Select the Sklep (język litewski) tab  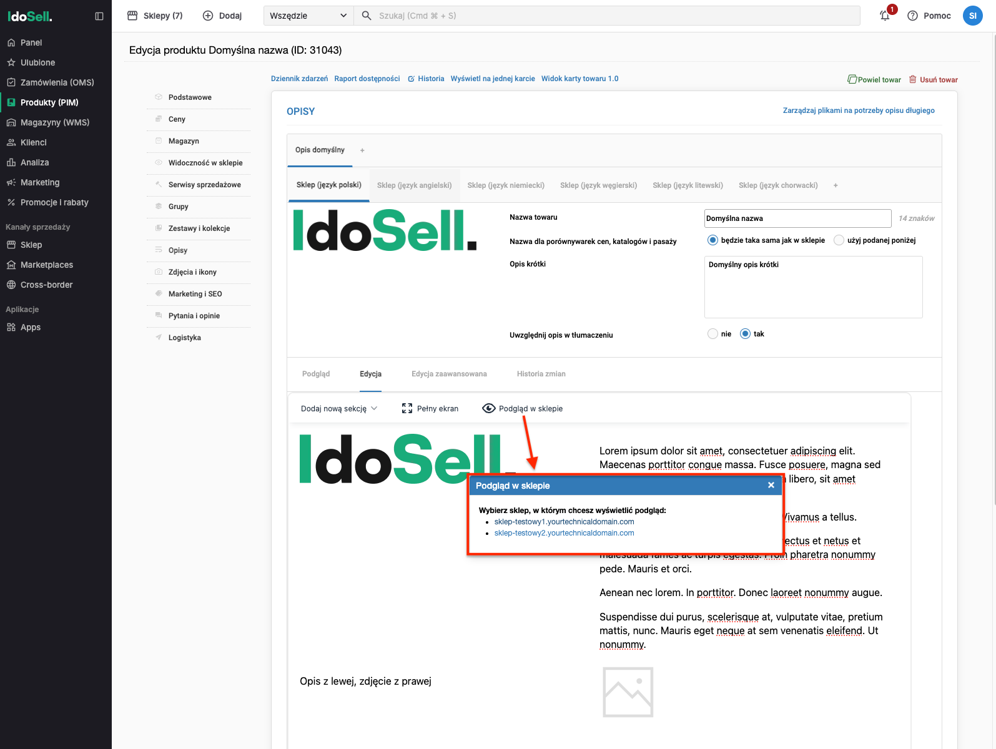[688, 185]
